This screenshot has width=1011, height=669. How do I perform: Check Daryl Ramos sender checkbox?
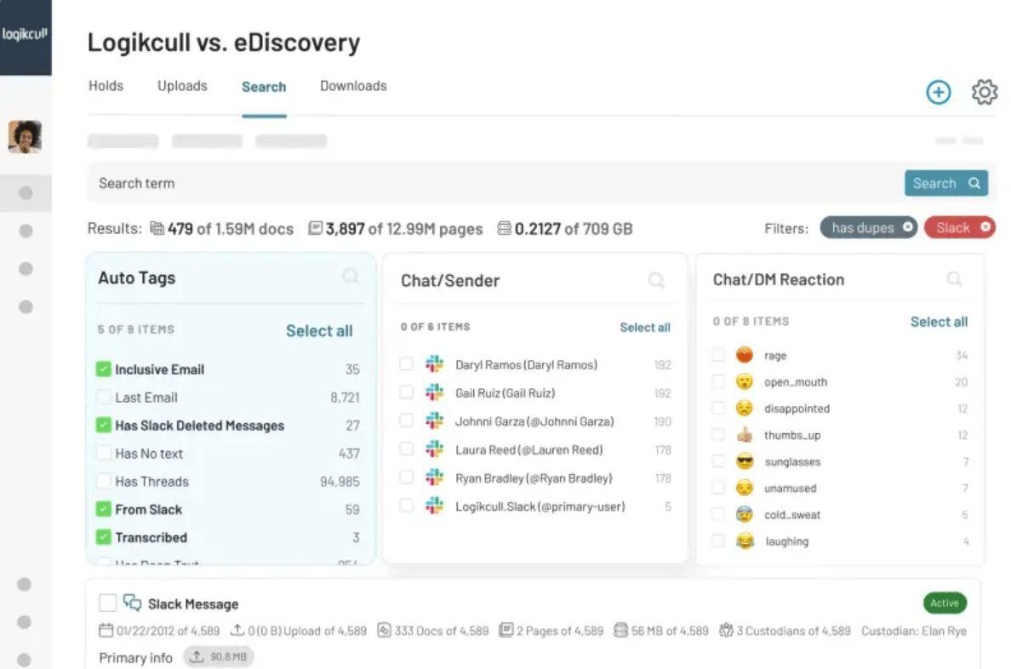click(406, 363)
